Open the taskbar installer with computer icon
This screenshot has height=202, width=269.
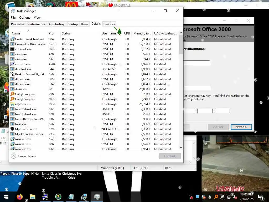(84, 197)
